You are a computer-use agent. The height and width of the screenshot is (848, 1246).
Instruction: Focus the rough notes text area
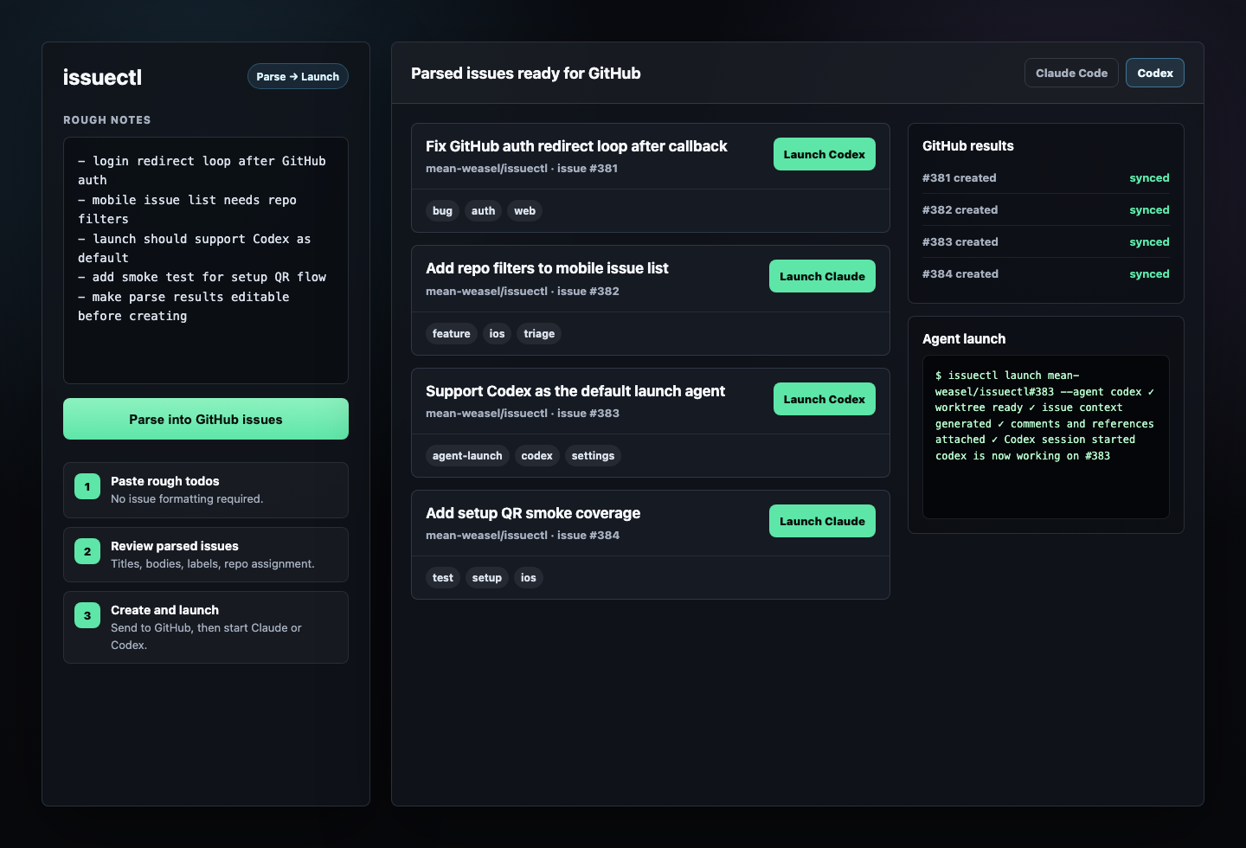pyautogui.click(x=206, y=260)
